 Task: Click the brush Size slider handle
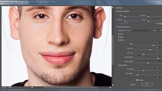pos(125,17)
